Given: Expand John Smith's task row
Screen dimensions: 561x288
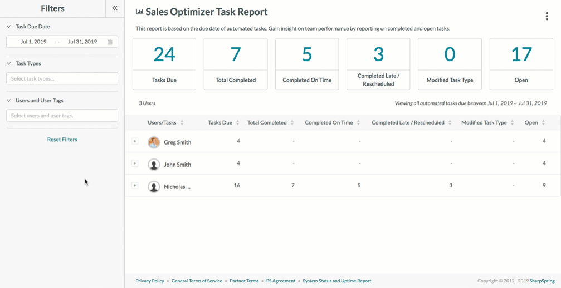Looking at the screenshot, I should [x=135, y=163].
